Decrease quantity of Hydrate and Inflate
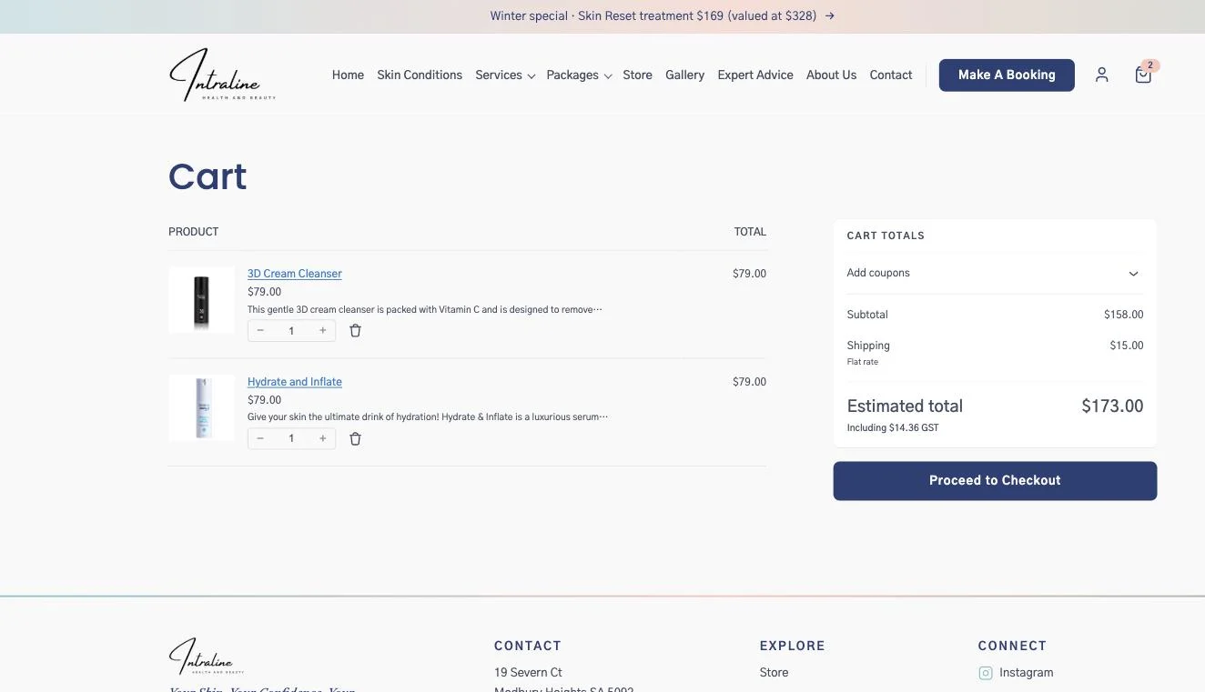1205x692 pixels. point(260,439)
